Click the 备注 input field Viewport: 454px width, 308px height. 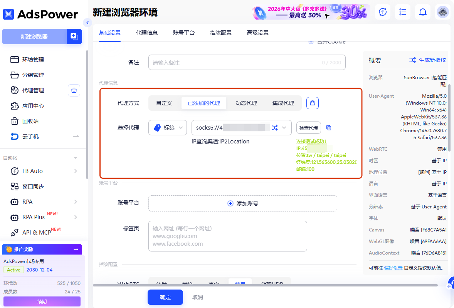coord(247,62)
